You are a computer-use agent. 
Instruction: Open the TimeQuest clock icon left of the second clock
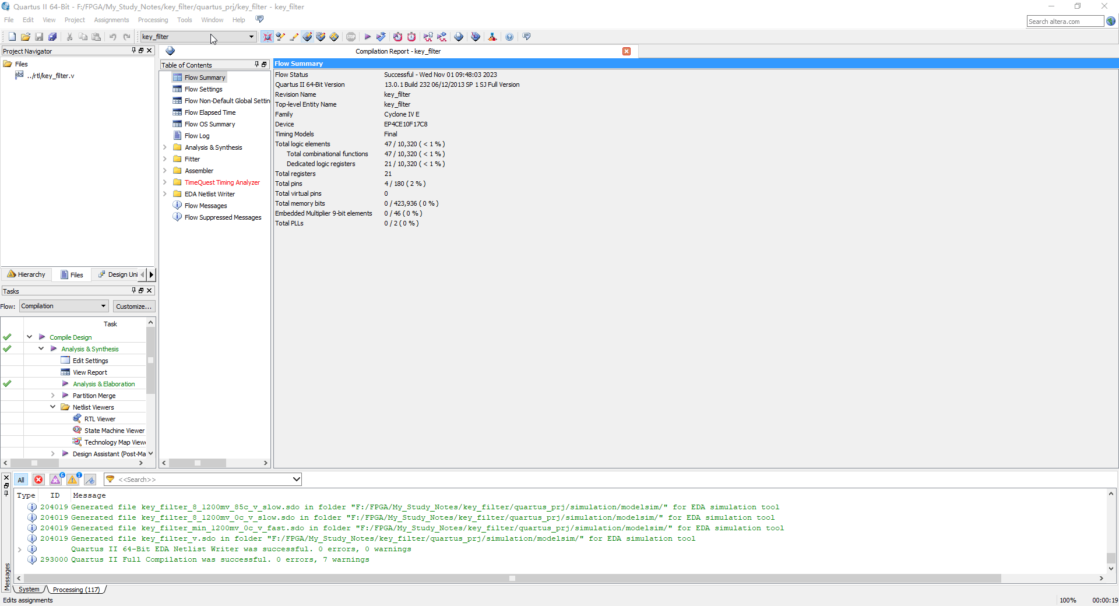coord(397,37)
